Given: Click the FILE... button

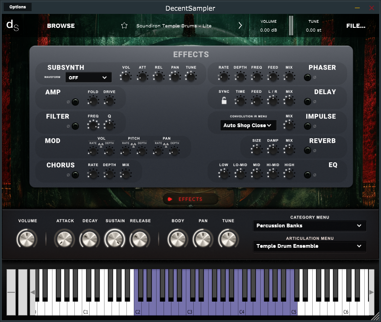Looking at the screenshot, I should (356, 26).
